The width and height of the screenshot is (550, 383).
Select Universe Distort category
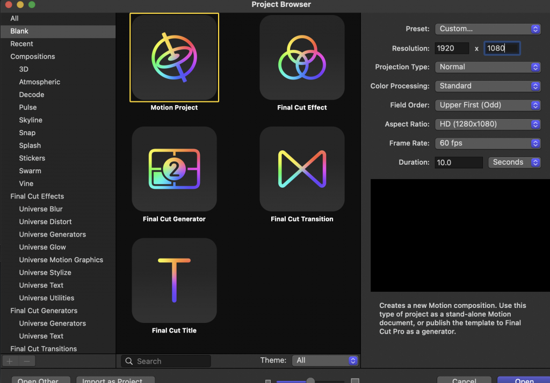coord(58,222)
